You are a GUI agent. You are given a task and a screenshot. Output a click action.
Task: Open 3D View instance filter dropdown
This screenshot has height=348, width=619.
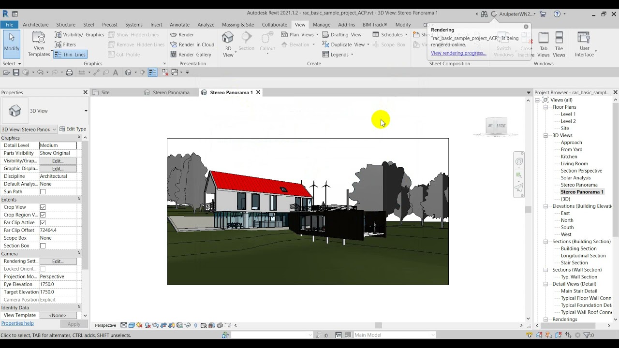(x=54, y=130)
